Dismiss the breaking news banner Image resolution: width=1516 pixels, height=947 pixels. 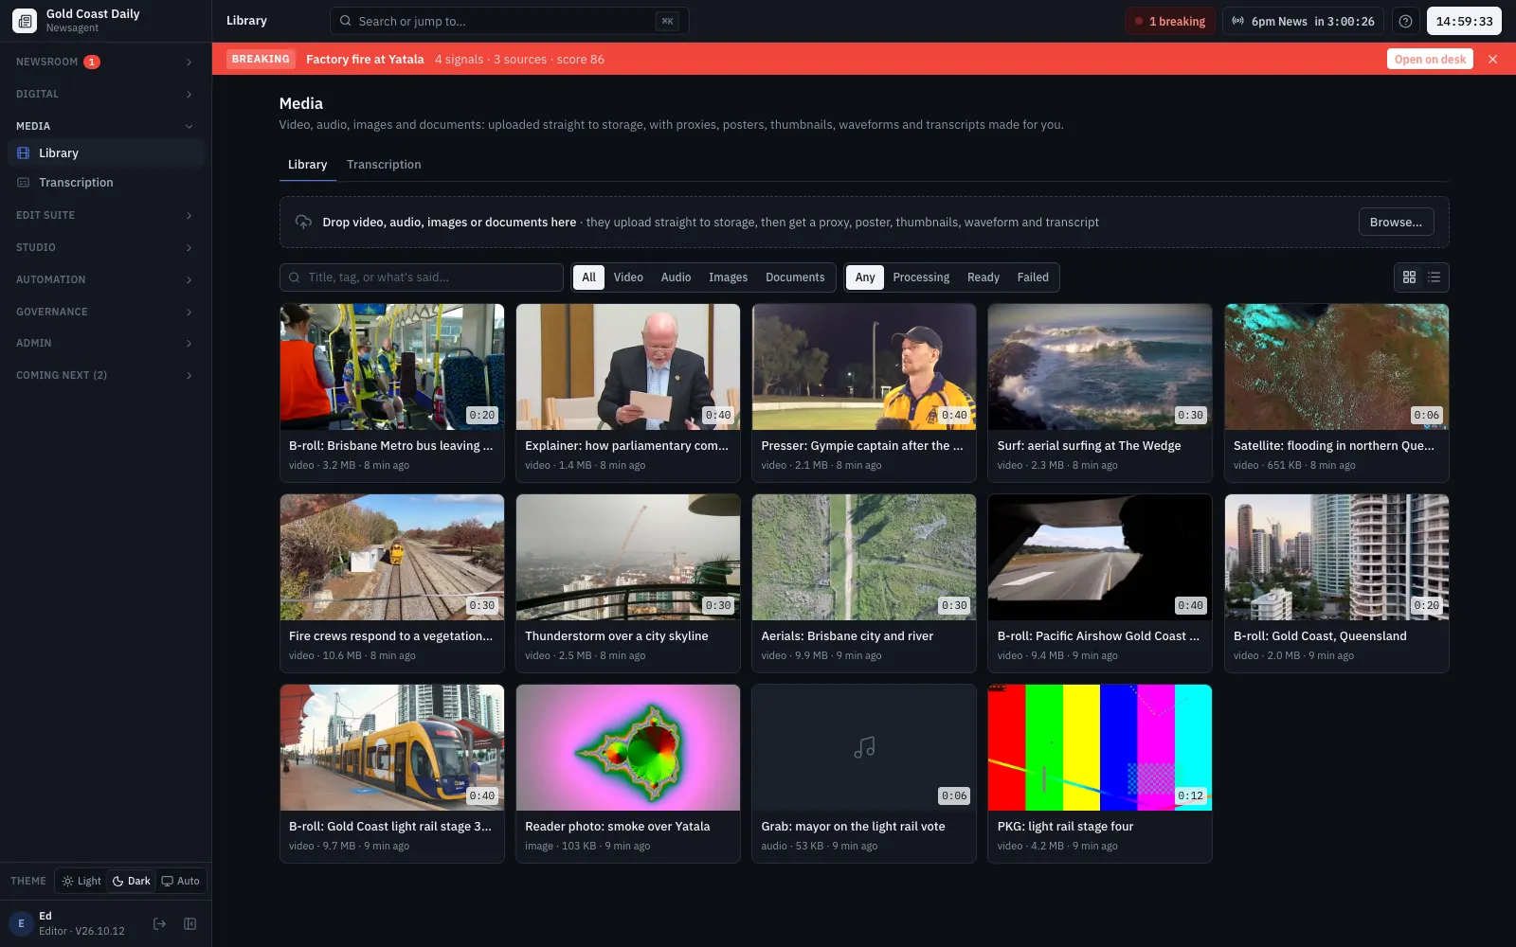click(1493, 59)
